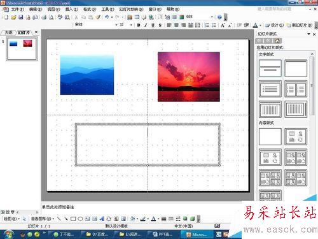Activate the Format Painter brush
Screen dimensions: 318x239
click(98, 17)
